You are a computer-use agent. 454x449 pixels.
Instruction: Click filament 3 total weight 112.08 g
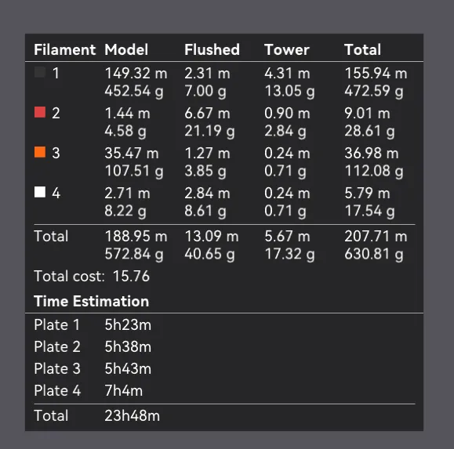(374, 171)
